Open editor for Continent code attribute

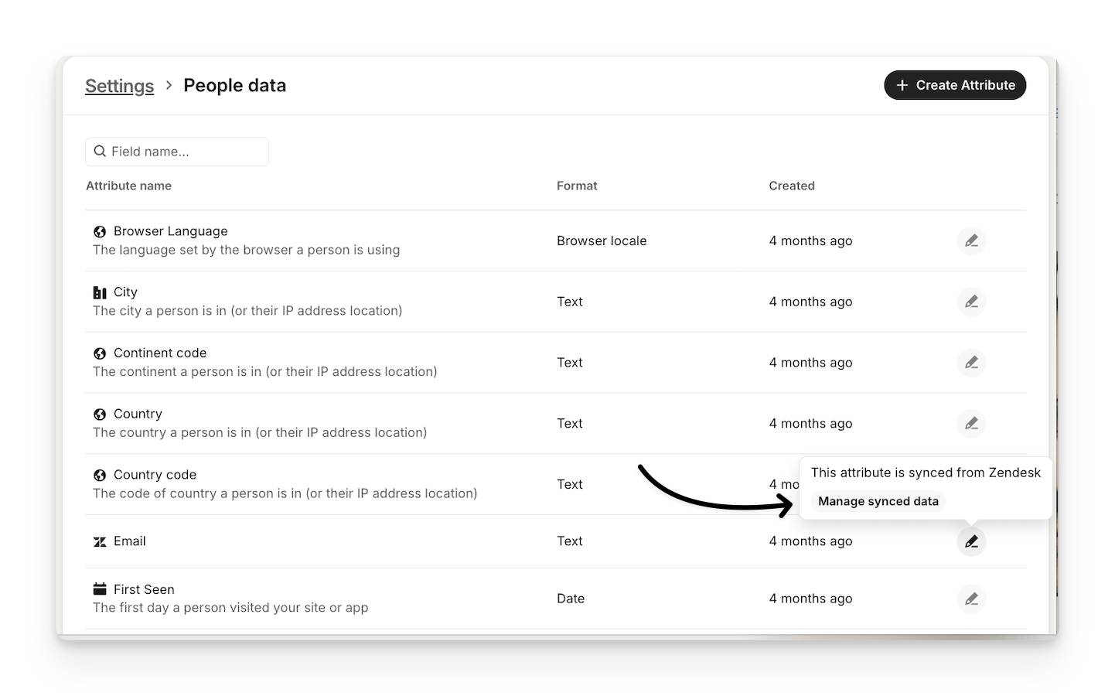click(971, 363)
